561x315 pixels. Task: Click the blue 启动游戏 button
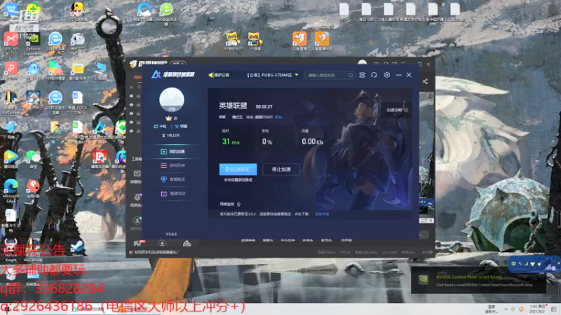238,169
